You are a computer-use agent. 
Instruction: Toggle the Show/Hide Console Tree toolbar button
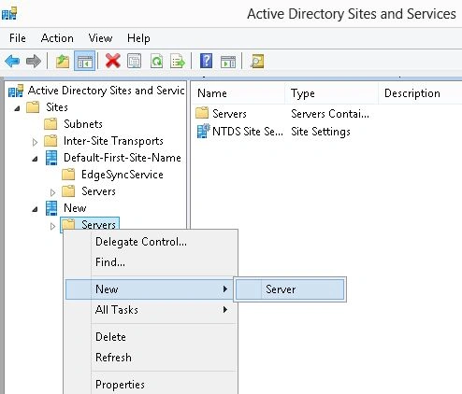[84, 61]
